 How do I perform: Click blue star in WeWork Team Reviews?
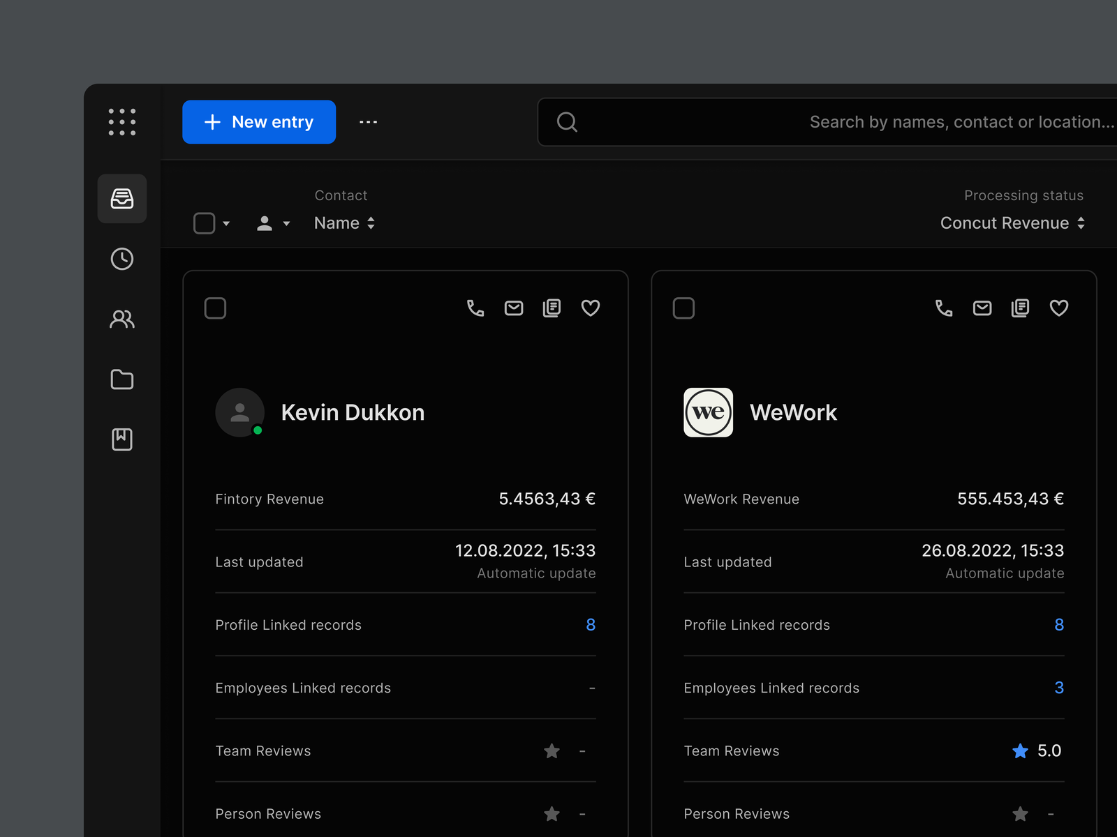tap(1020, 751)
